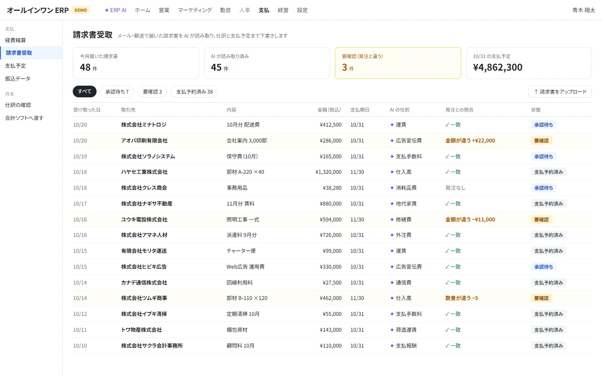Image resolution: width=602 pixels, height=376 pixels.
Task: Select the すべて filter pill
Action: (x=84, y=91)
